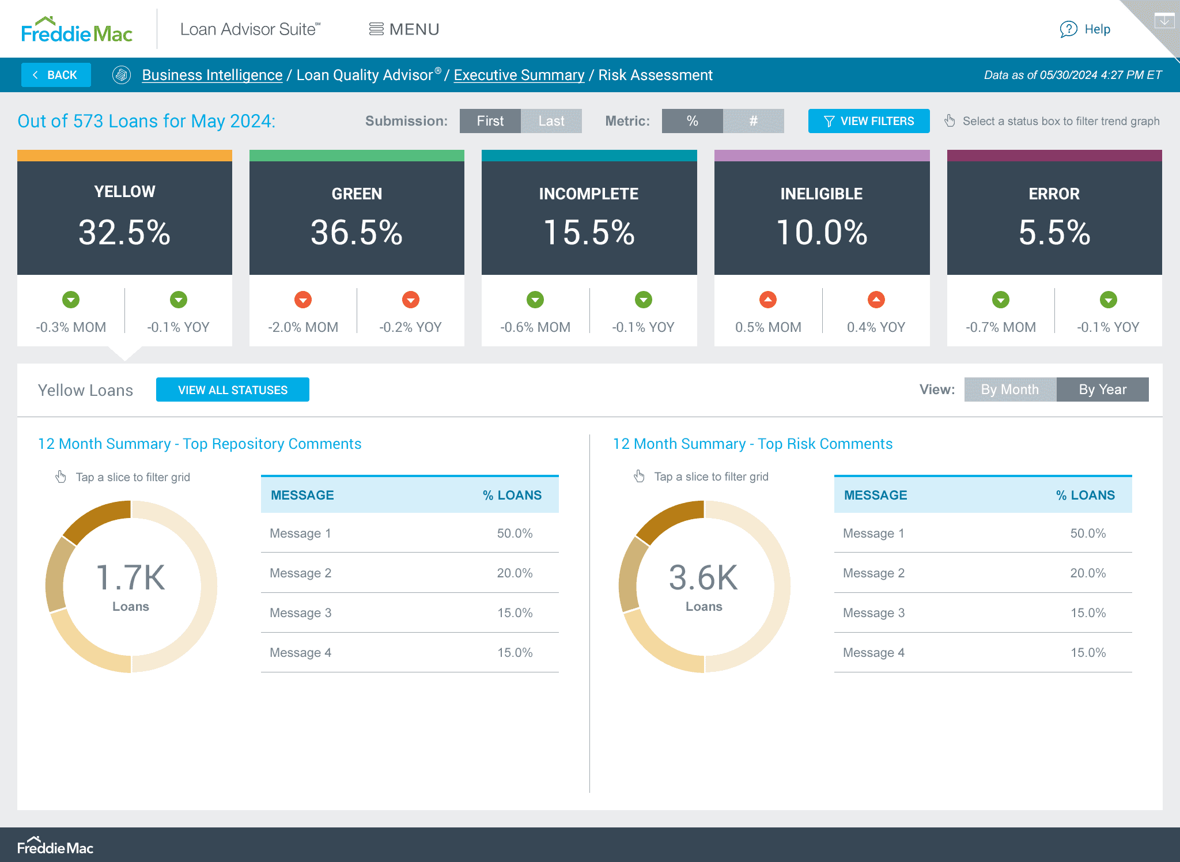Click Yellow MOM green down-arrow indicator
Screen dimensions: 1180x862
point(71,300)
